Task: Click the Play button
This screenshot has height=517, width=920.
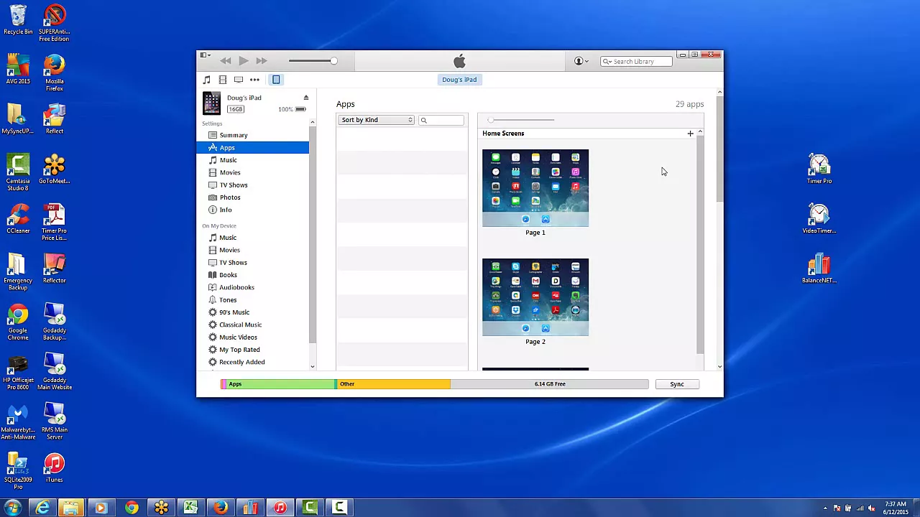Action: [x=244, y=61]
